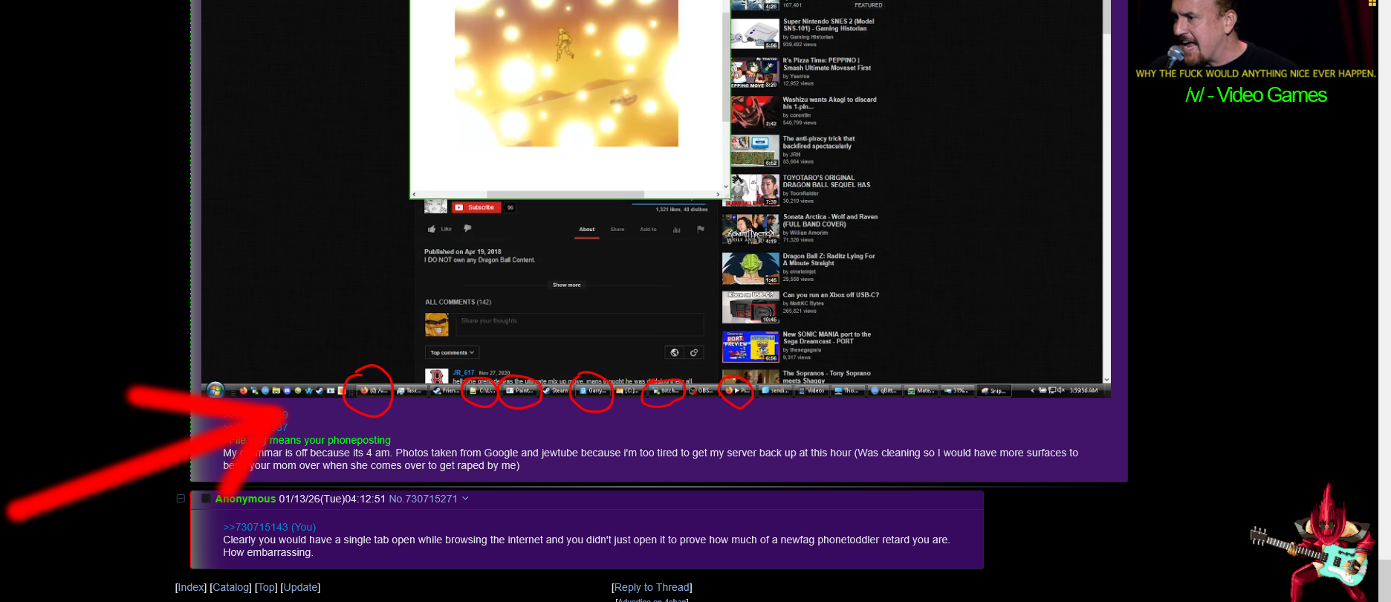
Task: Click the /v/ - Video Games board title
Action: [1256, 95]
